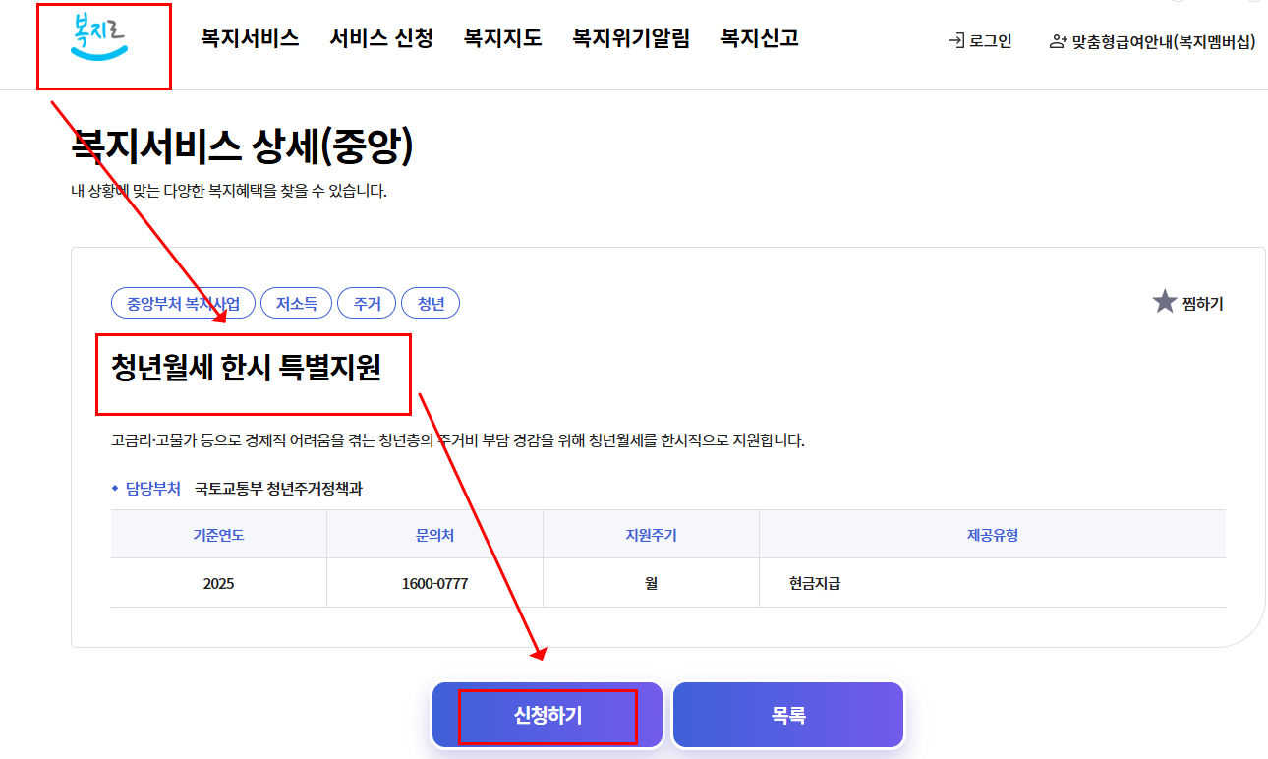Screen dimensions: 1268x759
Task: Open the 복지서비스 menu
Action: 250,38
